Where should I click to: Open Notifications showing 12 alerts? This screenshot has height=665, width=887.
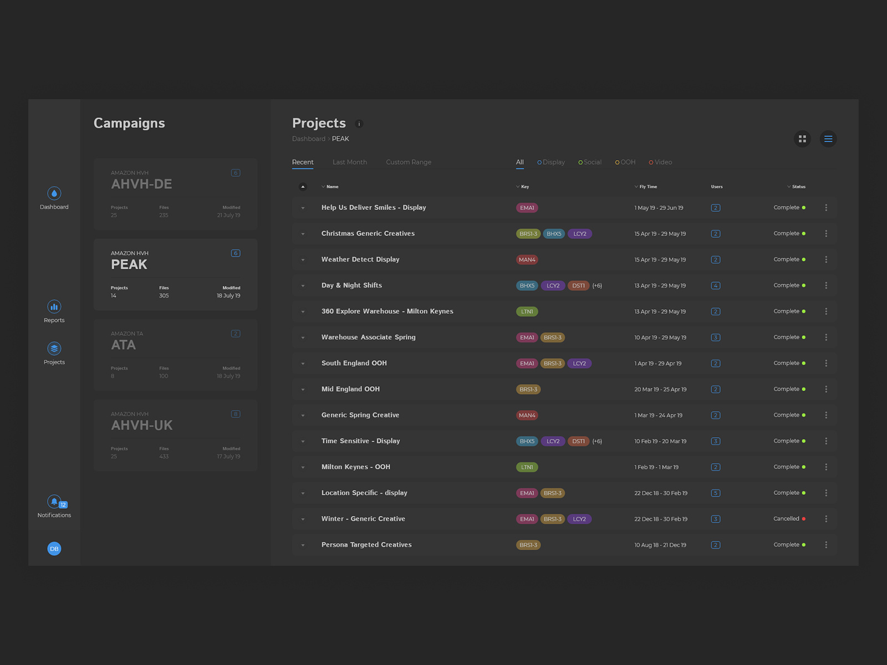click(54, 501)
